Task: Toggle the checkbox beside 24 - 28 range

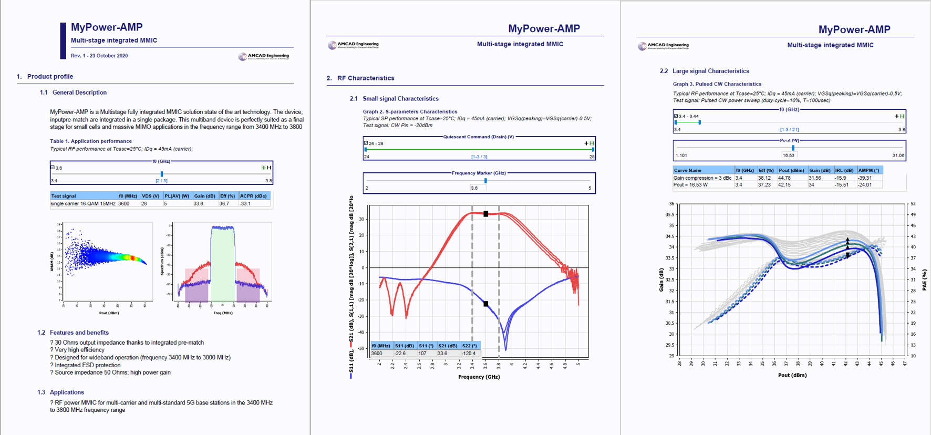Action: pos(366,143)
